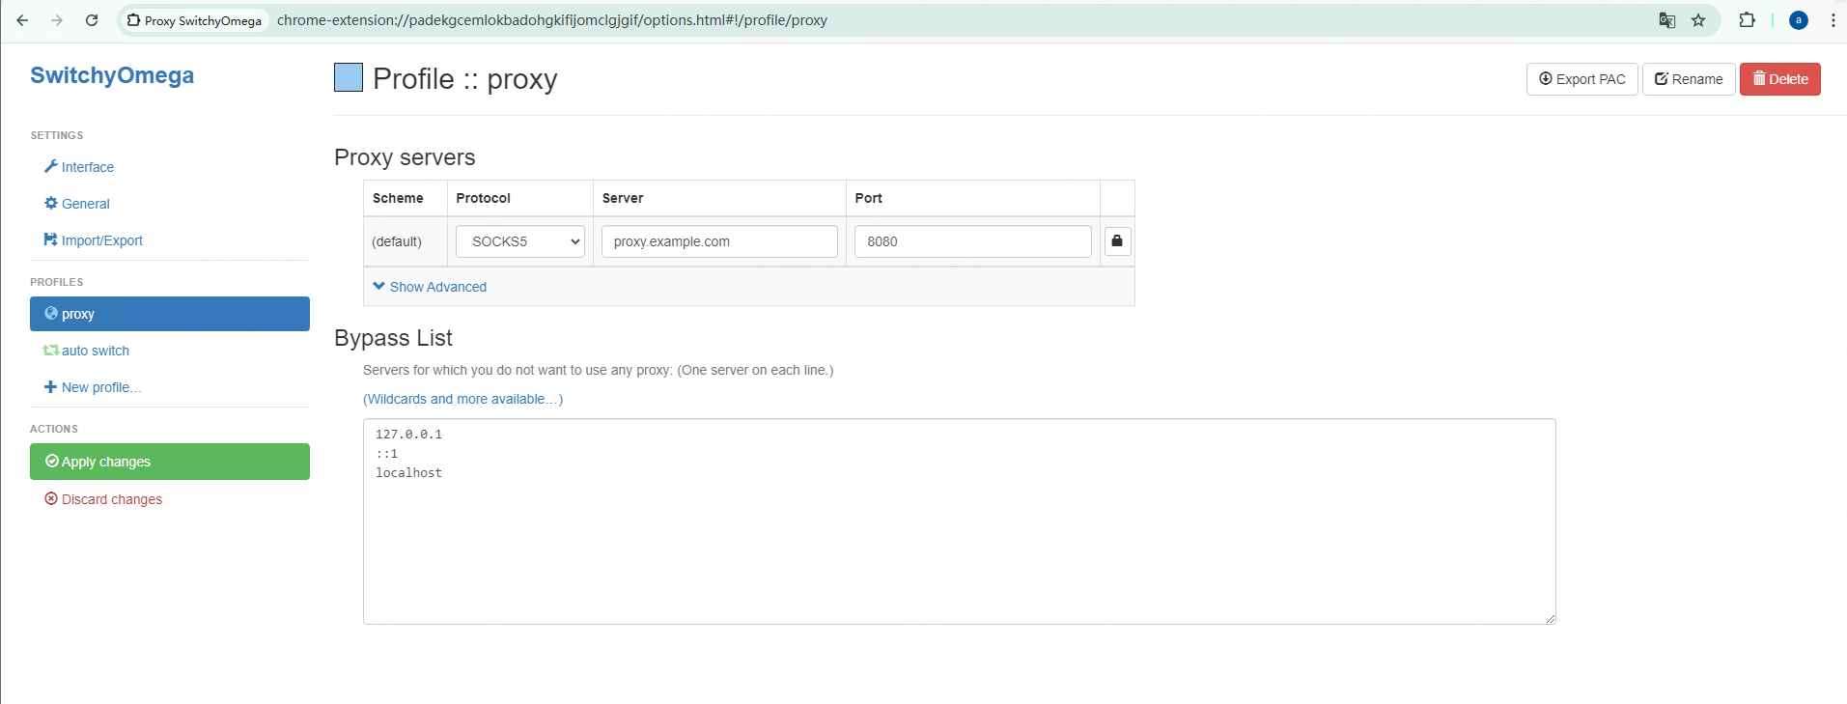The width and height of the screenshot is (1847, 704).
Task: Bookmark this page with the star icon
Action: coord(1698,20)
